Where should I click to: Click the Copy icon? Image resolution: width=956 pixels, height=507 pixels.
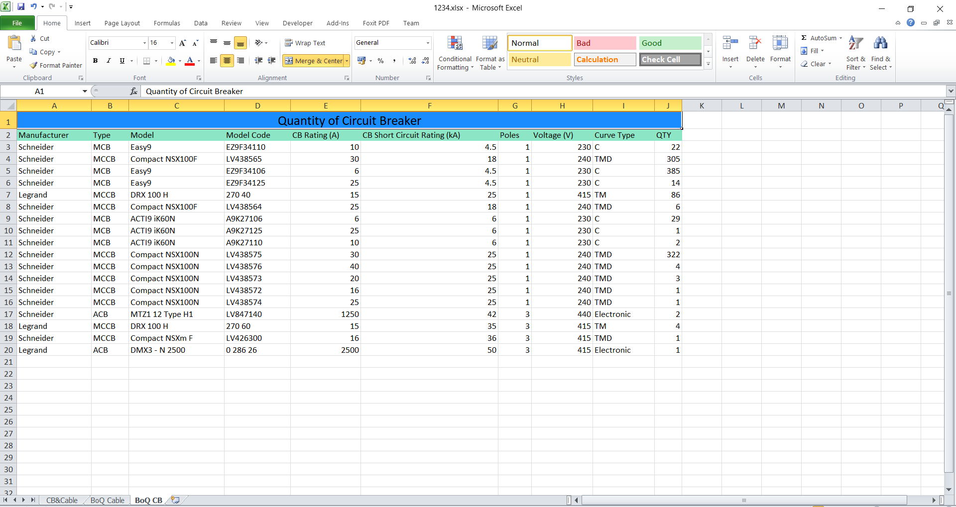(x=33, y=52)
